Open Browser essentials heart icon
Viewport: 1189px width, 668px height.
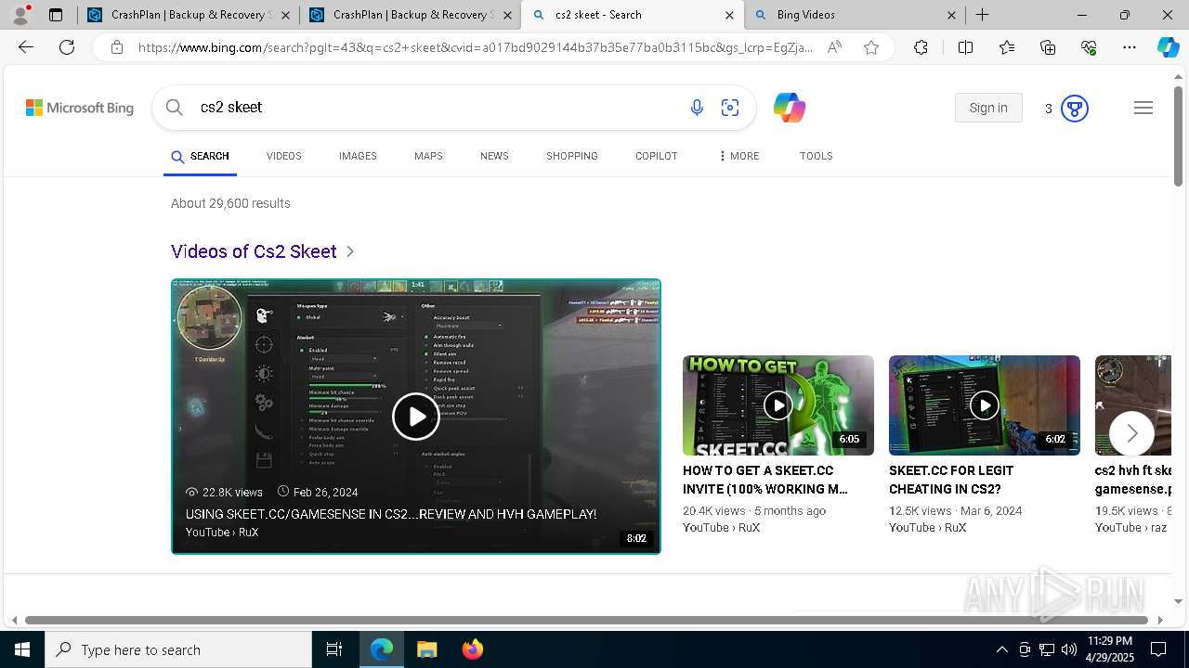[1089, 47]
